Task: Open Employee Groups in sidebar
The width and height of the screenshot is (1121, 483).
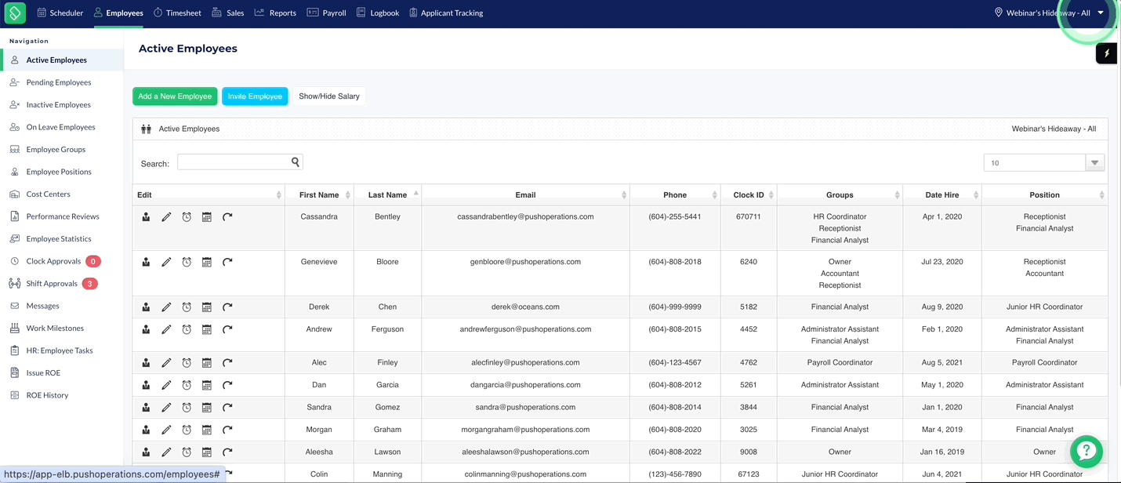Action: [56, 150]
